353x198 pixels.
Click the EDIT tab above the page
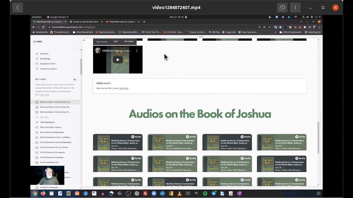[116, 42]
